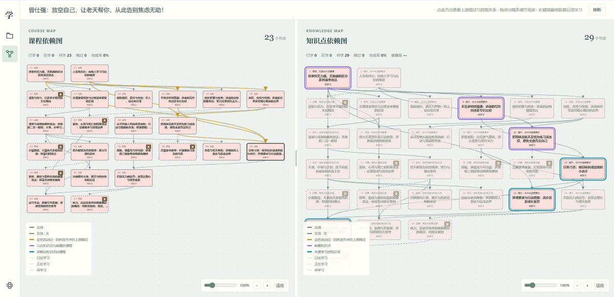Adjust the course map zoom slider
614x297 pixels.
[x=220, y=285]
